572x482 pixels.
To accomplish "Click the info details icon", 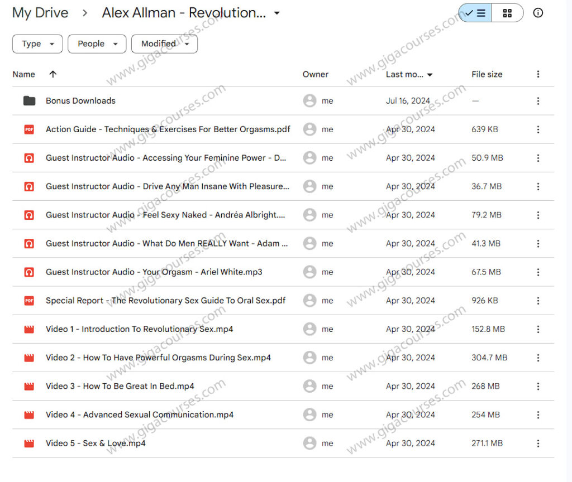I will (x=538, y=13).
